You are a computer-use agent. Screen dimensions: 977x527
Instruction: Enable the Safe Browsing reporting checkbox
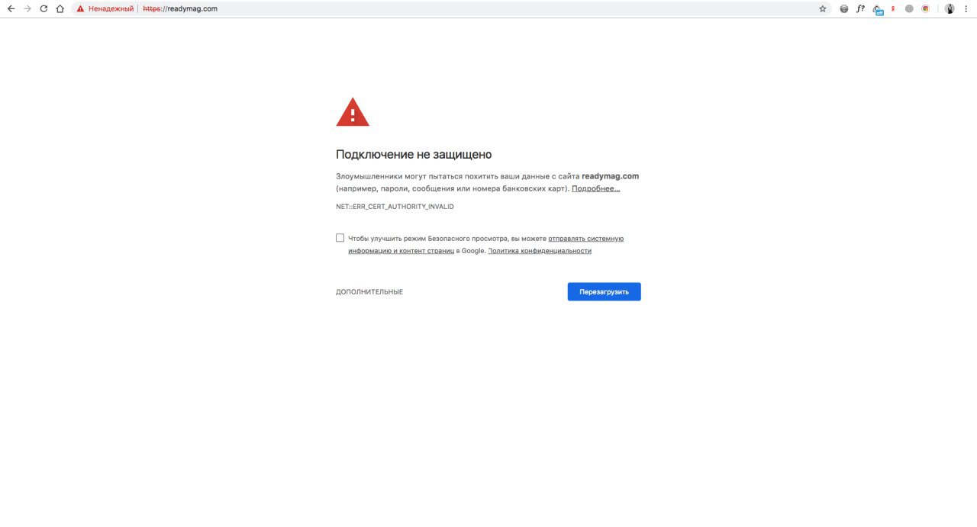coord(340,238)
